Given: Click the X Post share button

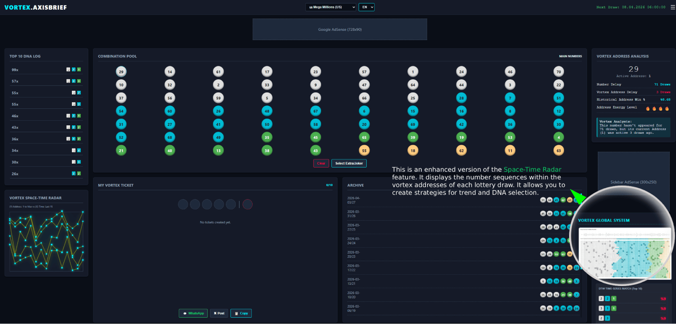Looking at the screenshot, I should pyautogui.click(x=219, y=313).
